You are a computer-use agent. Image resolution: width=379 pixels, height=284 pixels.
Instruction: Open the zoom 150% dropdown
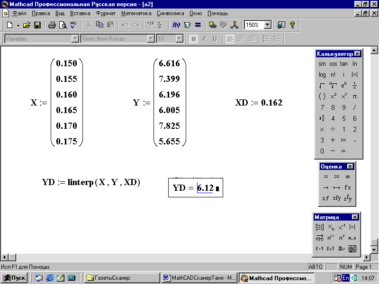268,25
